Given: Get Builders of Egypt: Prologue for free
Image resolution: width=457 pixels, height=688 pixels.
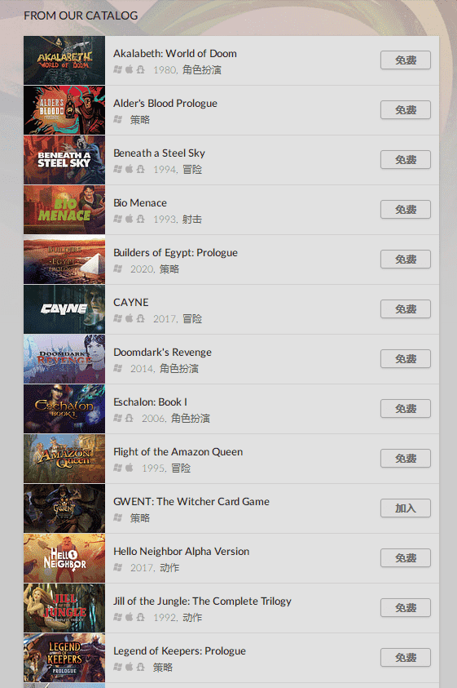Looking at the screenshot, I should (406, 260).
